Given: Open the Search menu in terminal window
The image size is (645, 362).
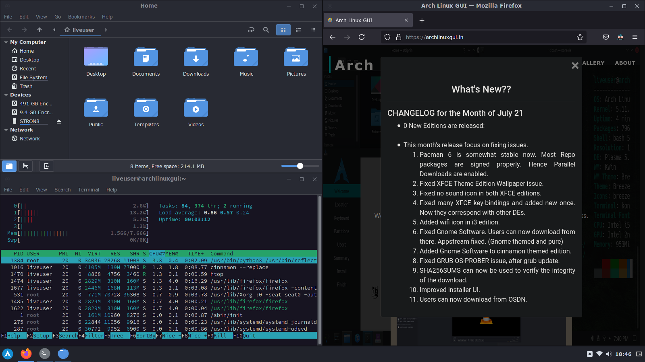Looking at the screenshot, I should tap(62, 190).
